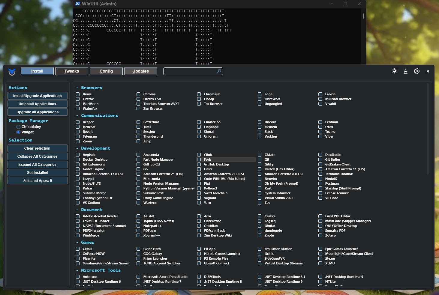439x295 pixels.
Task: Collapse the Microsoft Tools category
Action: coord(98,270)
